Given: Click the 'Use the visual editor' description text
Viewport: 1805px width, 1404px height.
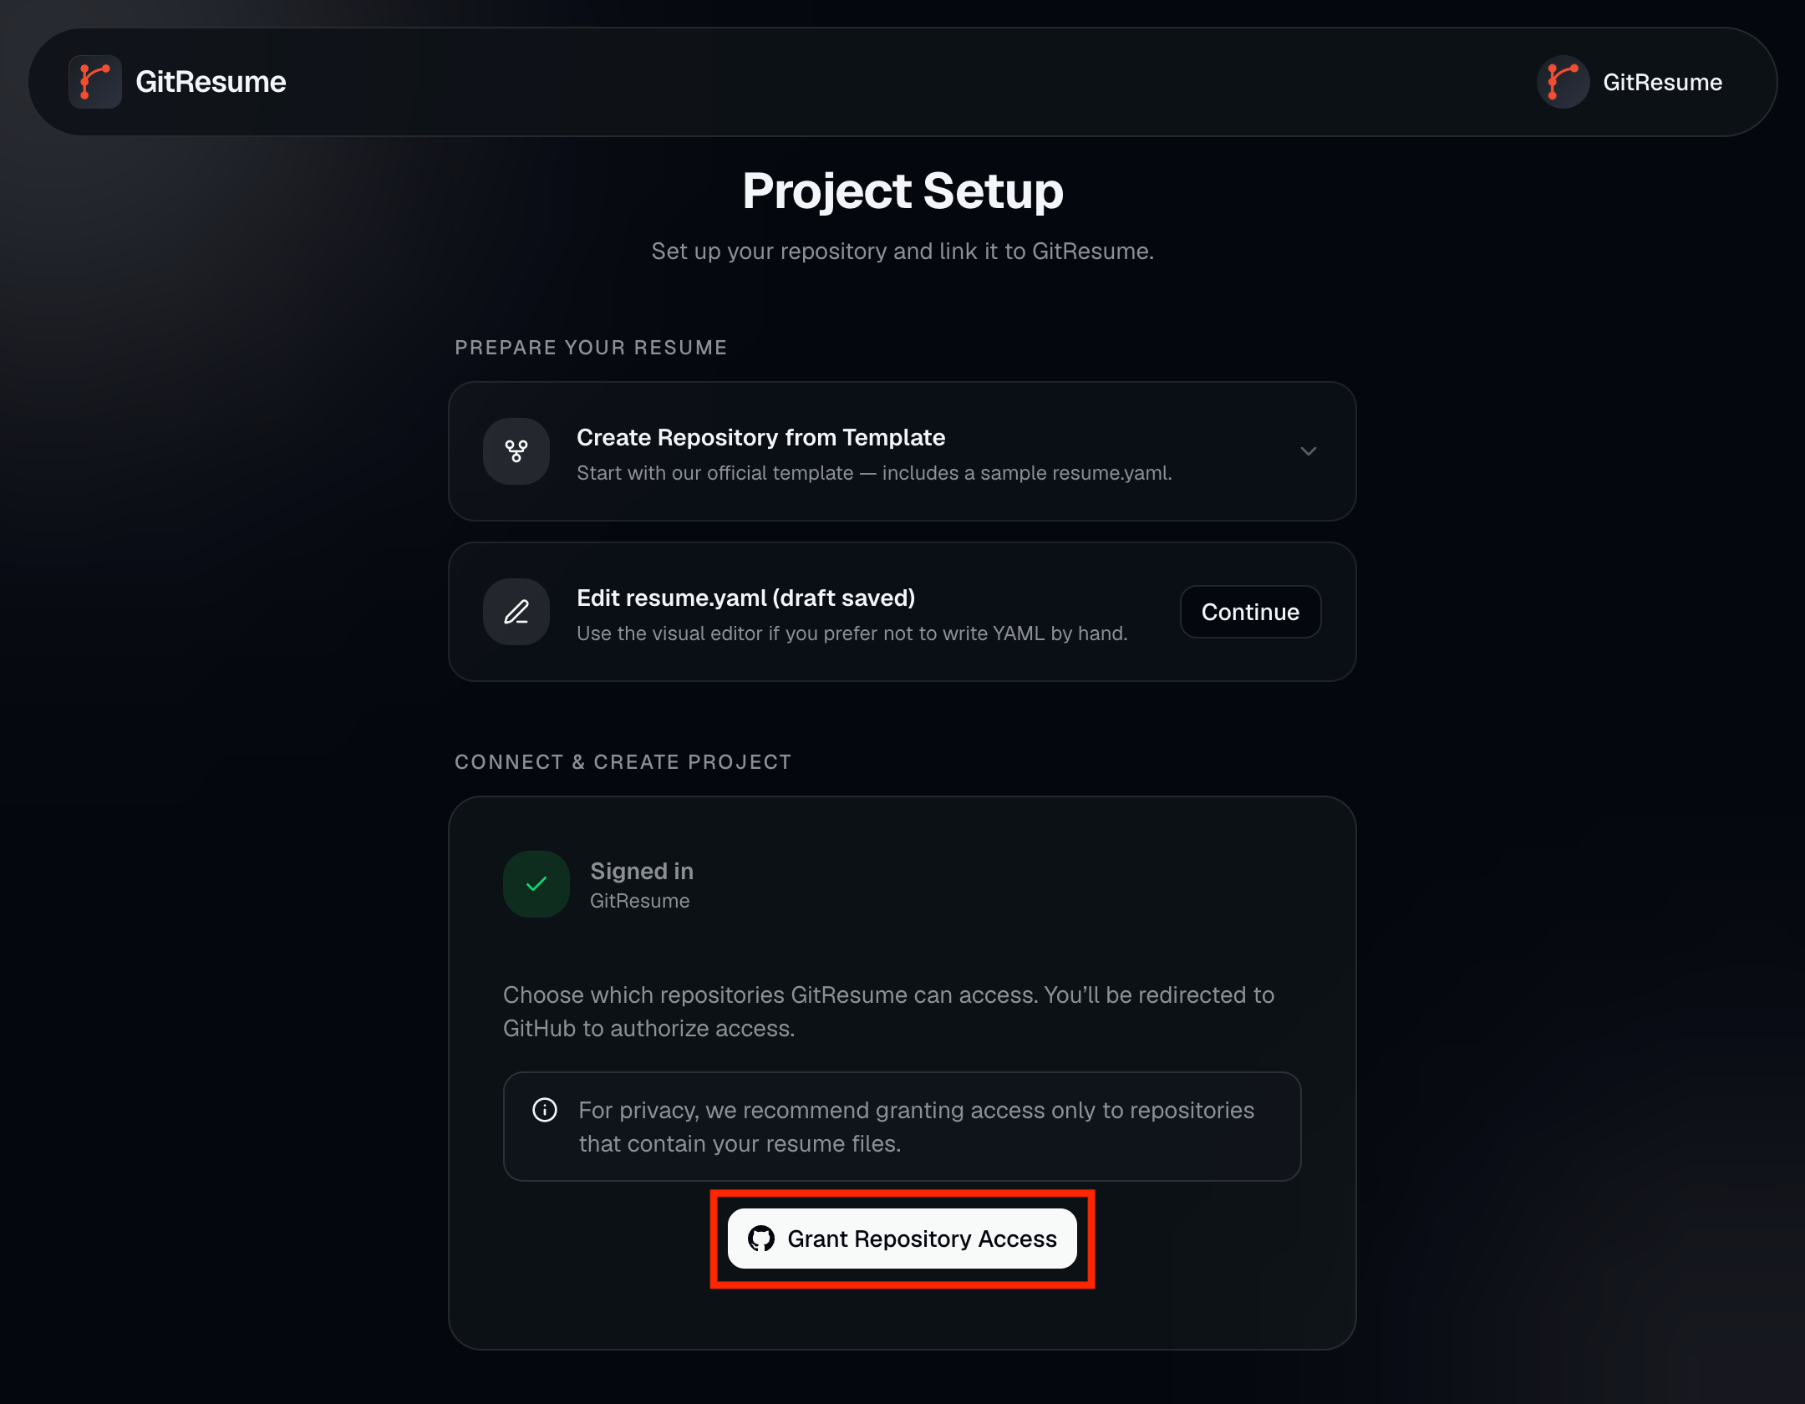Looking at the screenshot, I should 852,633.
